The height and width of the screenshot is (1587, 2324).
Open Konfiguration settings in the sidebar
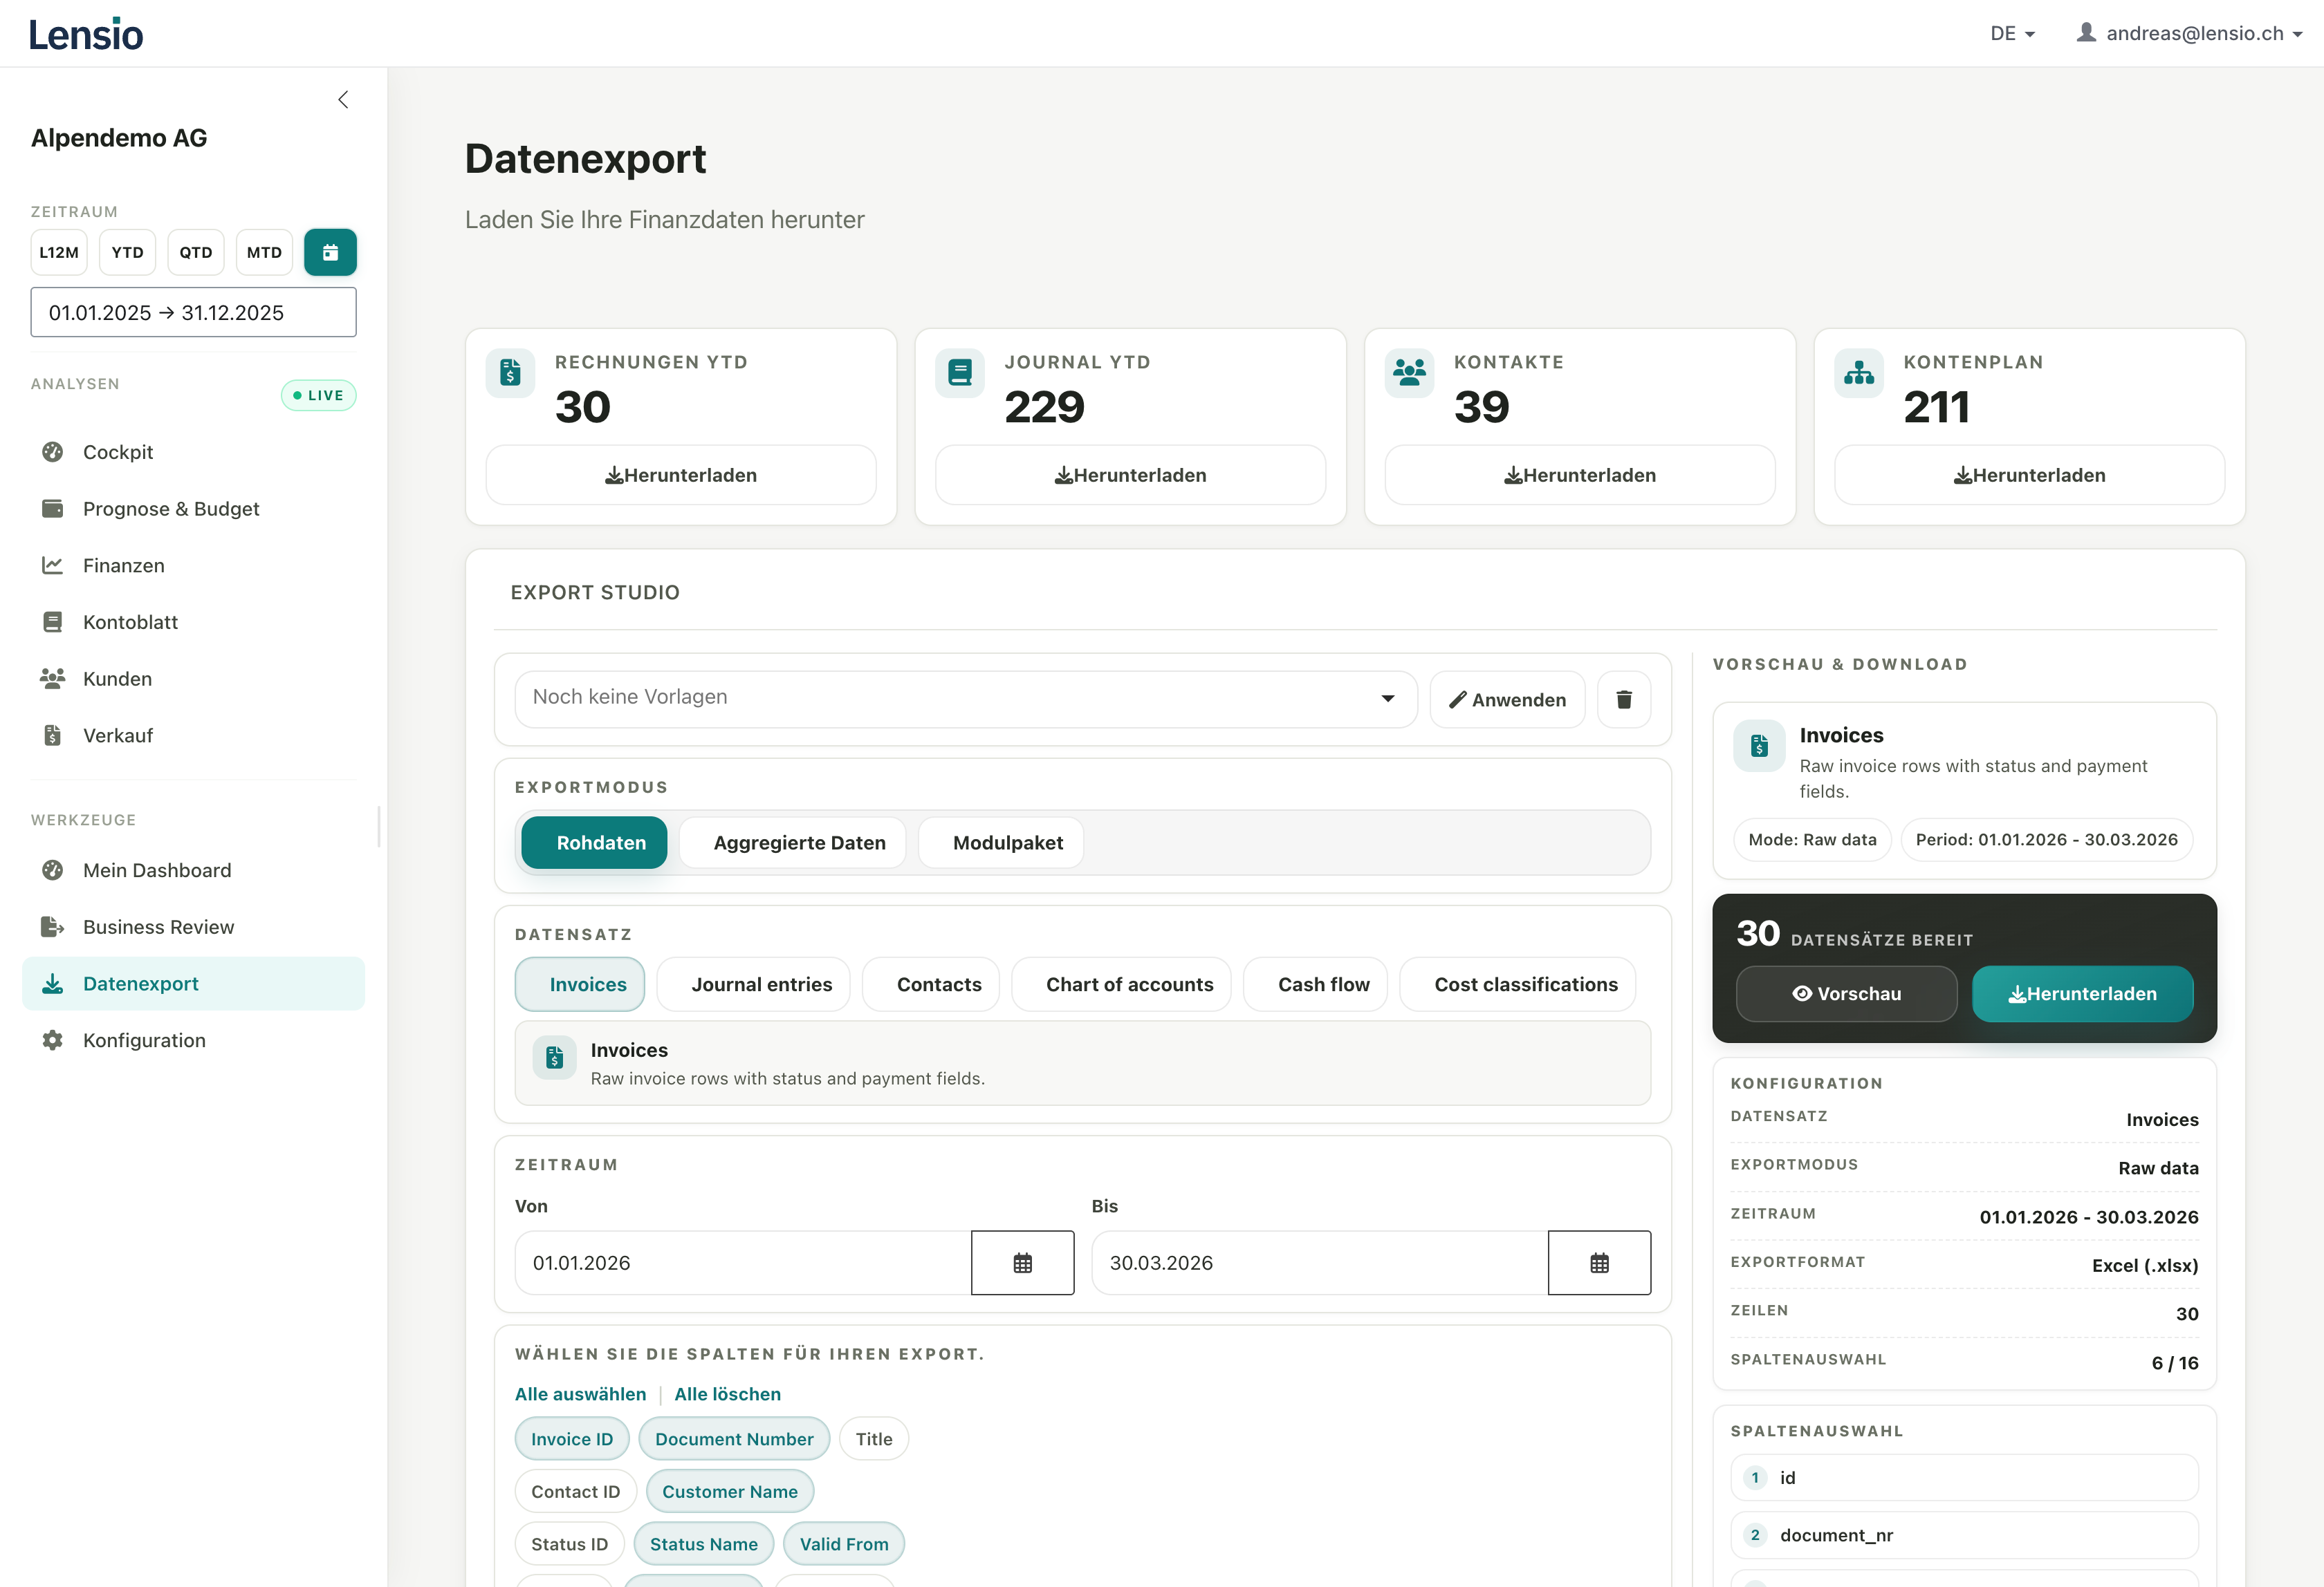tap(144, 1040)
